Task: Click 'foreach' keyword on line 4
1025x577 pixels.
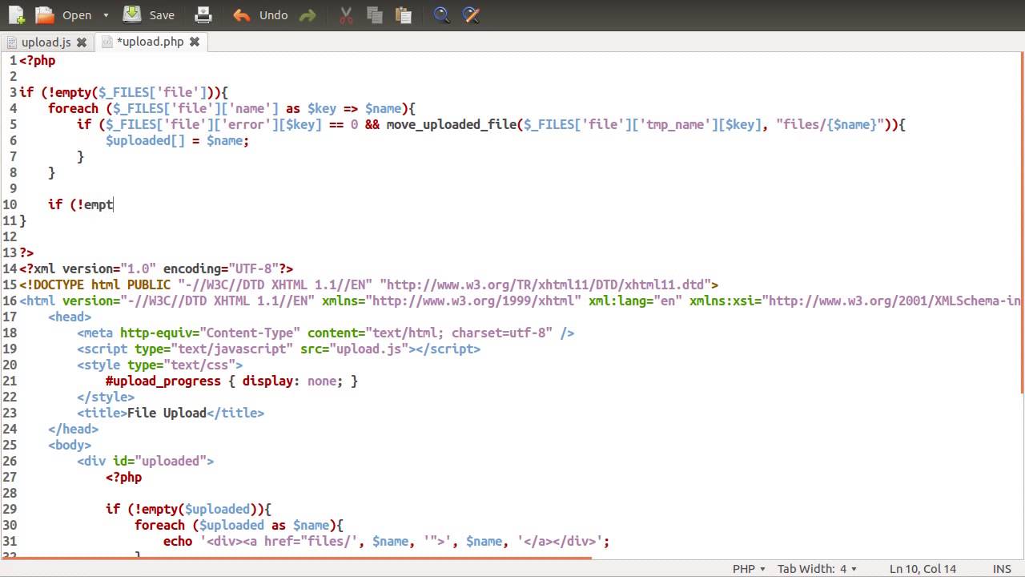Action: coord(73,108)
